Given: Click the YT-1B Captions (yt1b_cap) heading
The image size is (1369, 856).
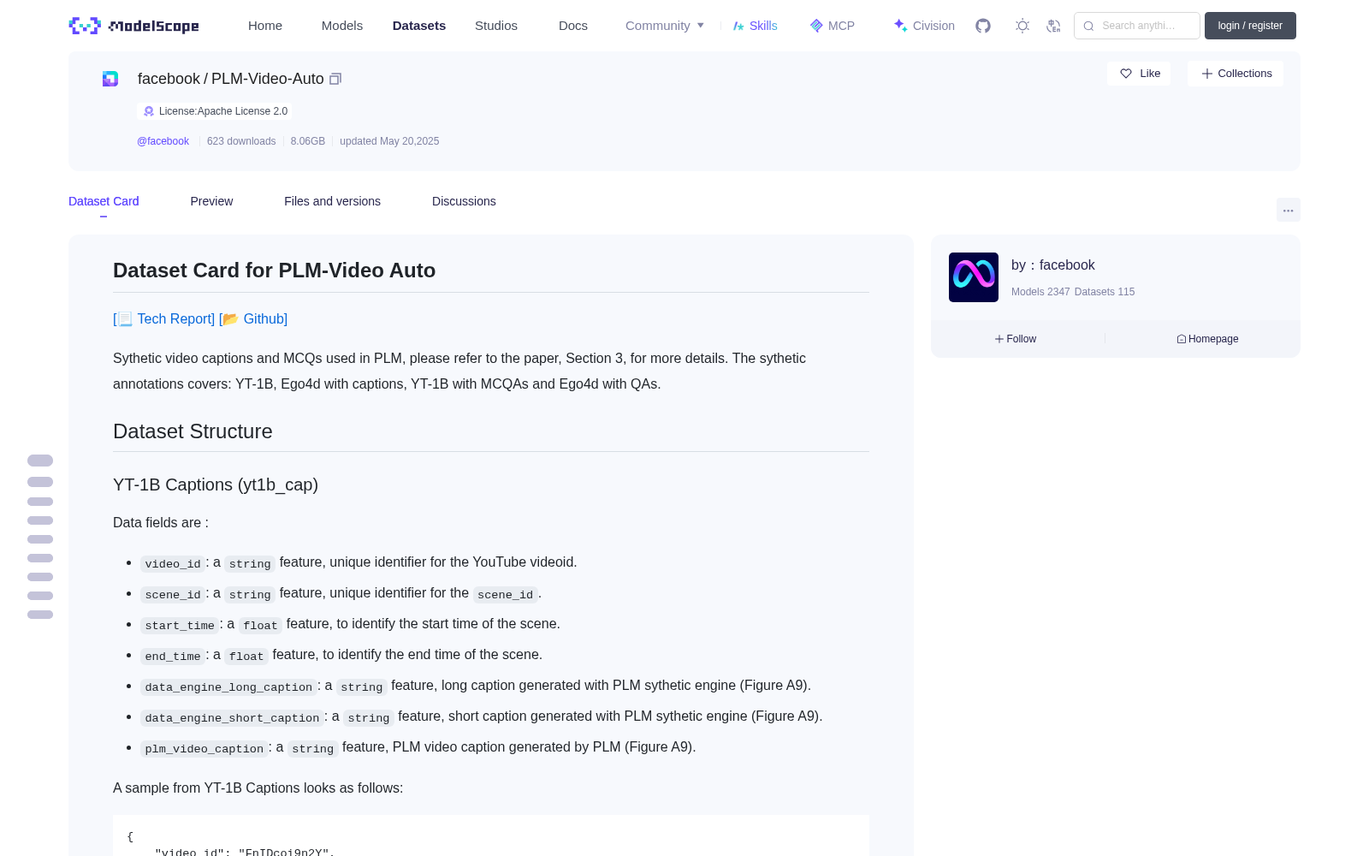Looking at the screenshot, I should pos(216,484).
